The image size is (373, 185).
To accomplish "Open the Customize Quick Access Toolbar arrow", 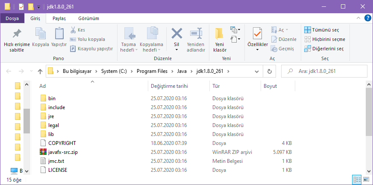I will (x=38, y=7).
